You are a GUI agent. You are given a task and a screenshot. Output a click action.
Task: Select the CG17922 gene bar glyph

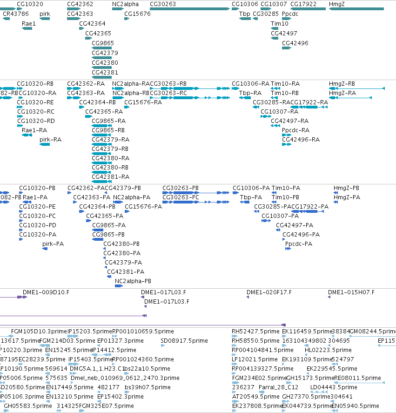tap(308, 9)
